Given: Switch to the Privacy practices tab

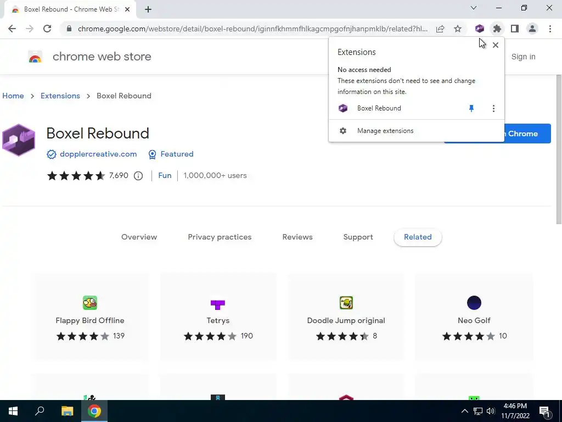Looking at the screenshot, I should pos(220,237).
